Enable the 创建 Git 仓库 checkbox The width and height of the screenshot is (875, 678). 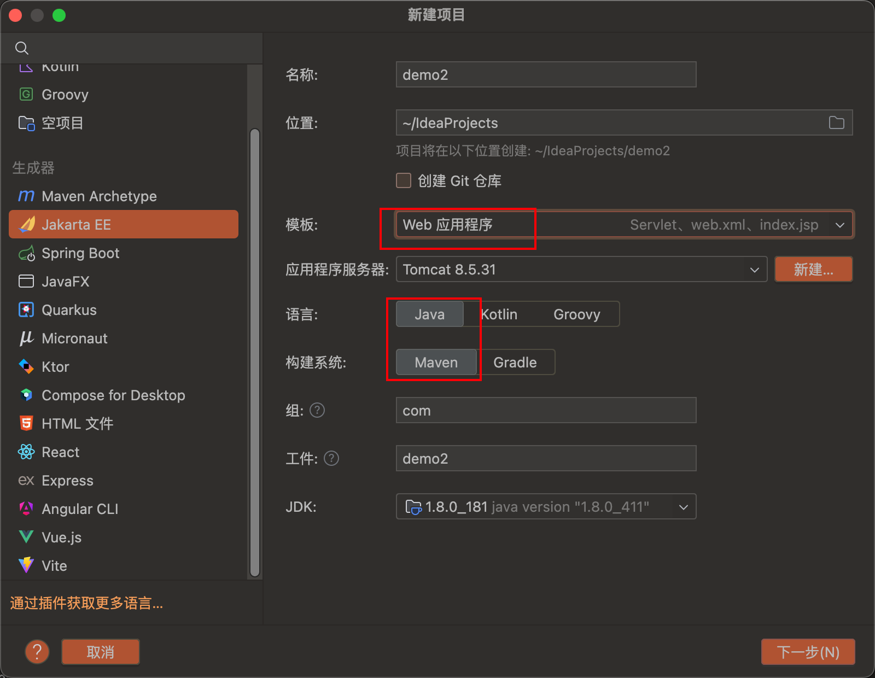404,180
